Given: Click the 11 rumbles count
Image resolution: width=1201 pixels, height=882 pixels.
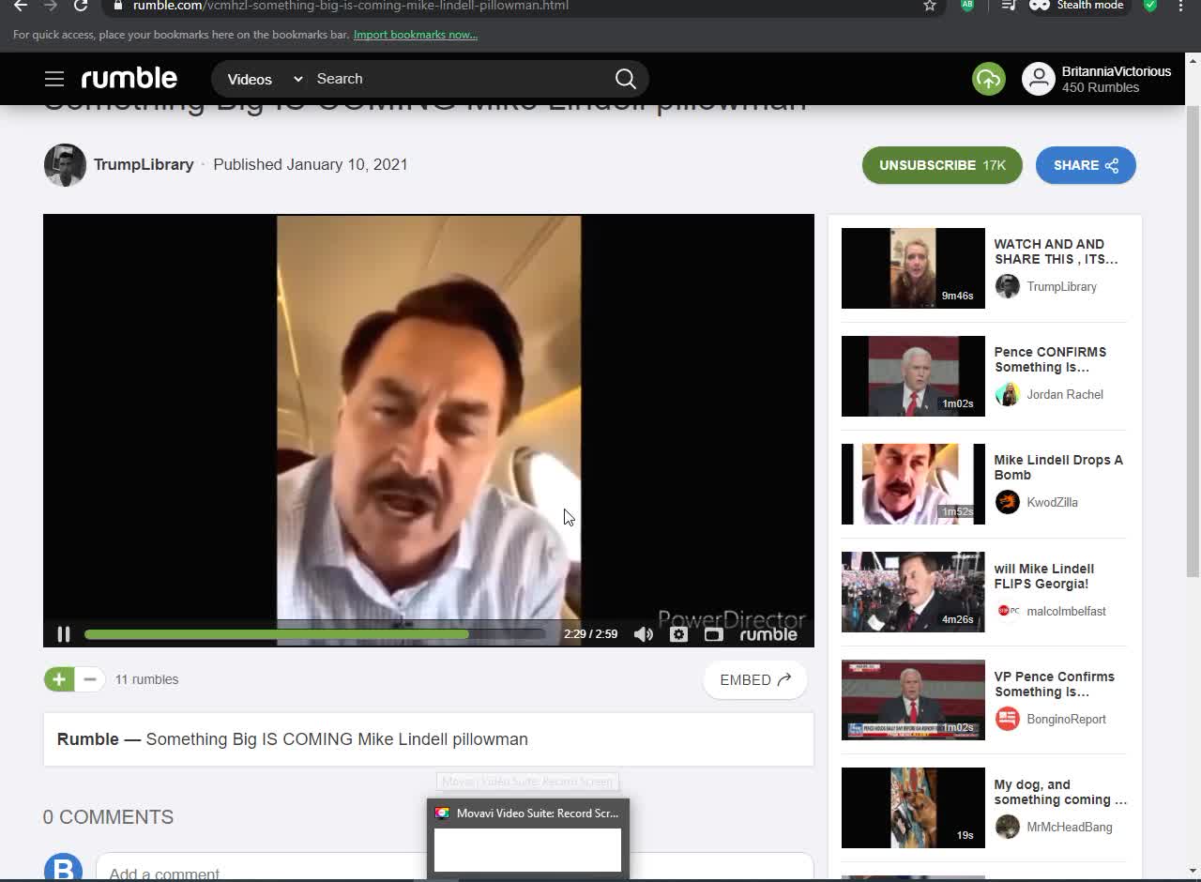Looking at the screenshot, I should (146, 679).
